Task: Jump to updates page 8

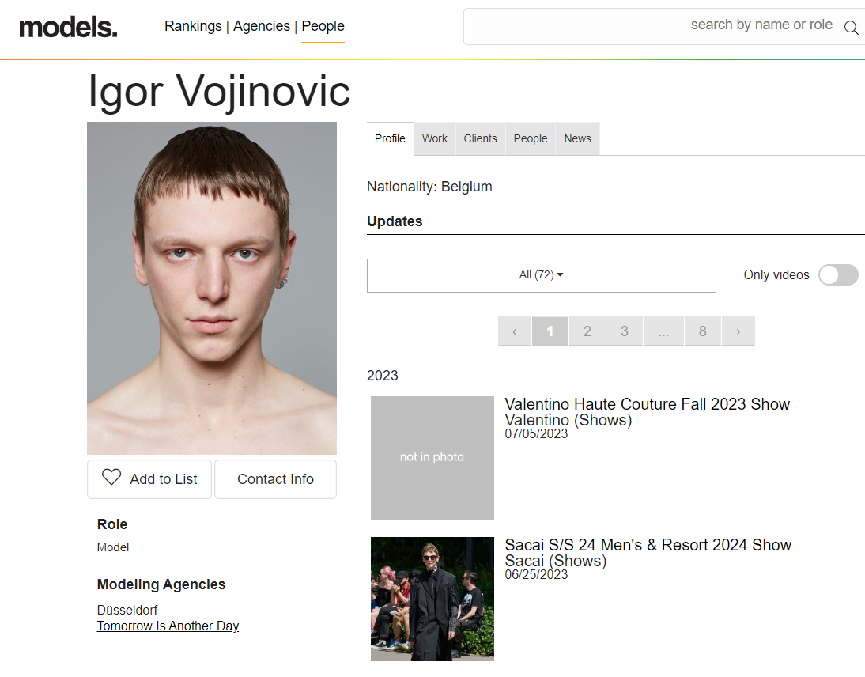Action: point(702,331)
